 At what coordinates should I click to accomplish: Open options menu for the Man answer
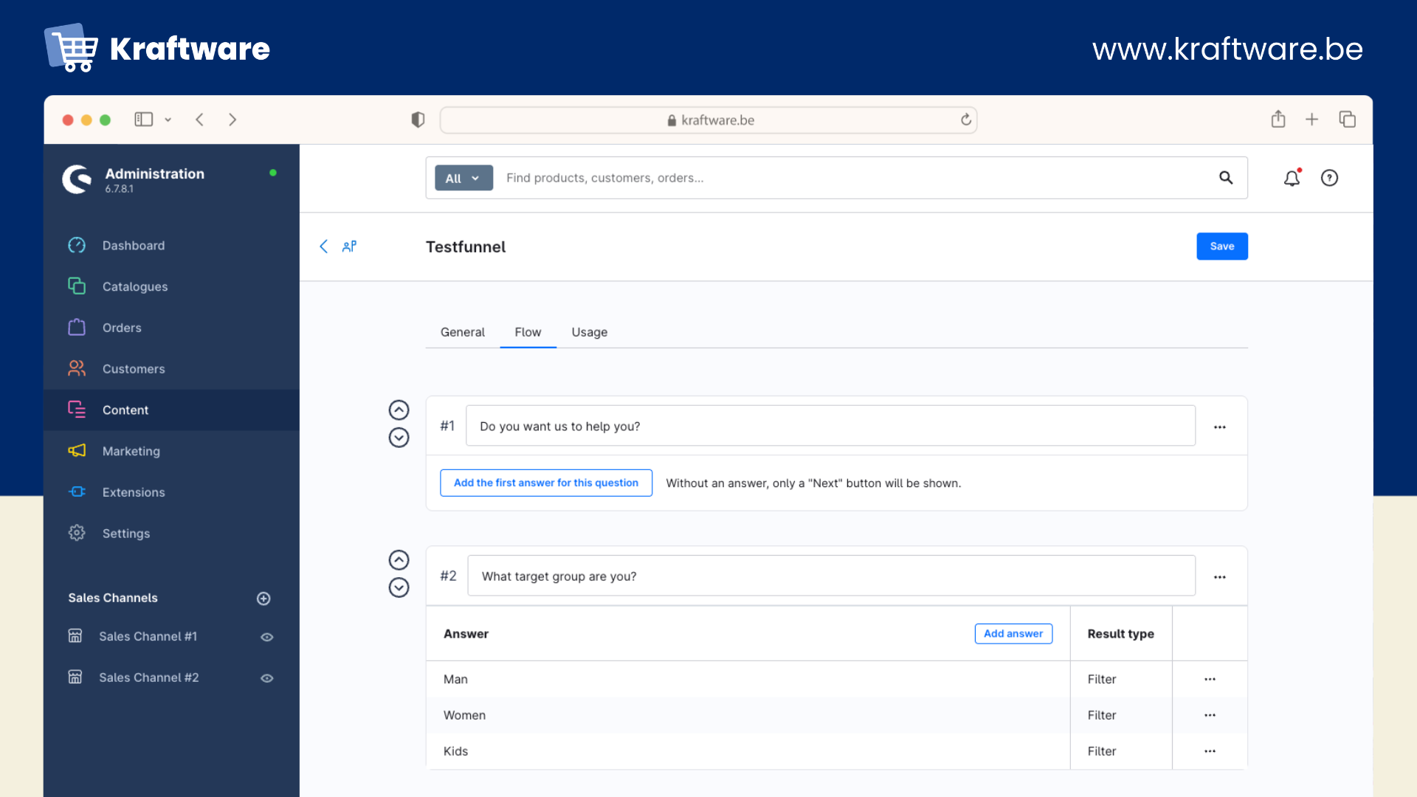click(1210, 679)
